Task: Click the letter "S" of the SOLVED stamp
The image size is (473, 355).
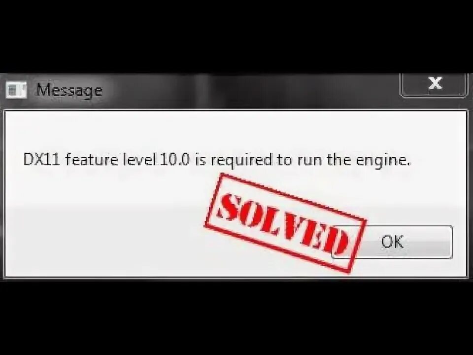Action: (x=229, y=206)
